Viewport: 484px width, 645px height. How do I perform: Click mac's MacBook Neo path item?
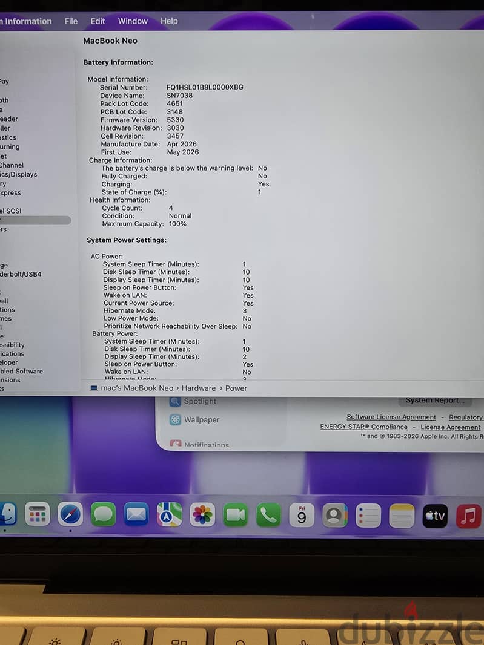[137, 388]
